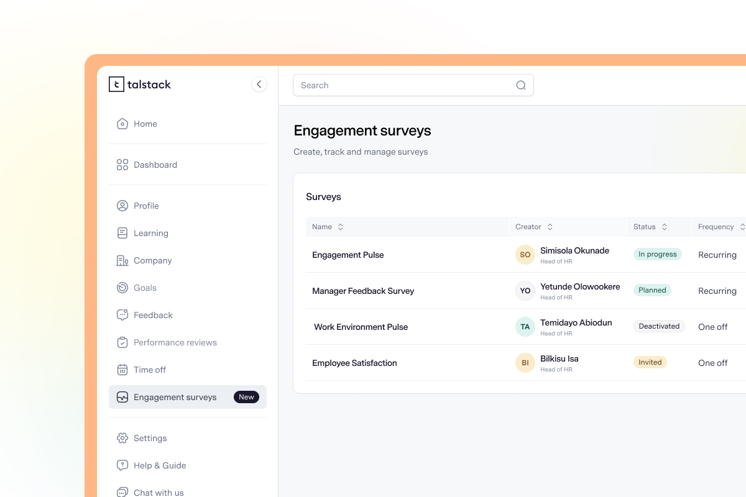The width and height of the screenshot is (746, 497).
Task: Click the search magnifier icon
Action: pyautogui.click(x=521, y=85)
